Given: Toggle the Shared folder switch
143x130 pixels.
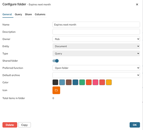Looking at the screenshot, I should tap(55, 61).
